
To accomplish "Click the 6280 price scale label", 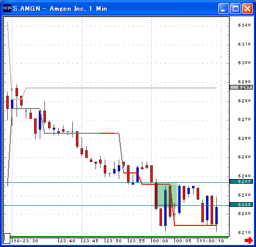I will tap(244, 101).
